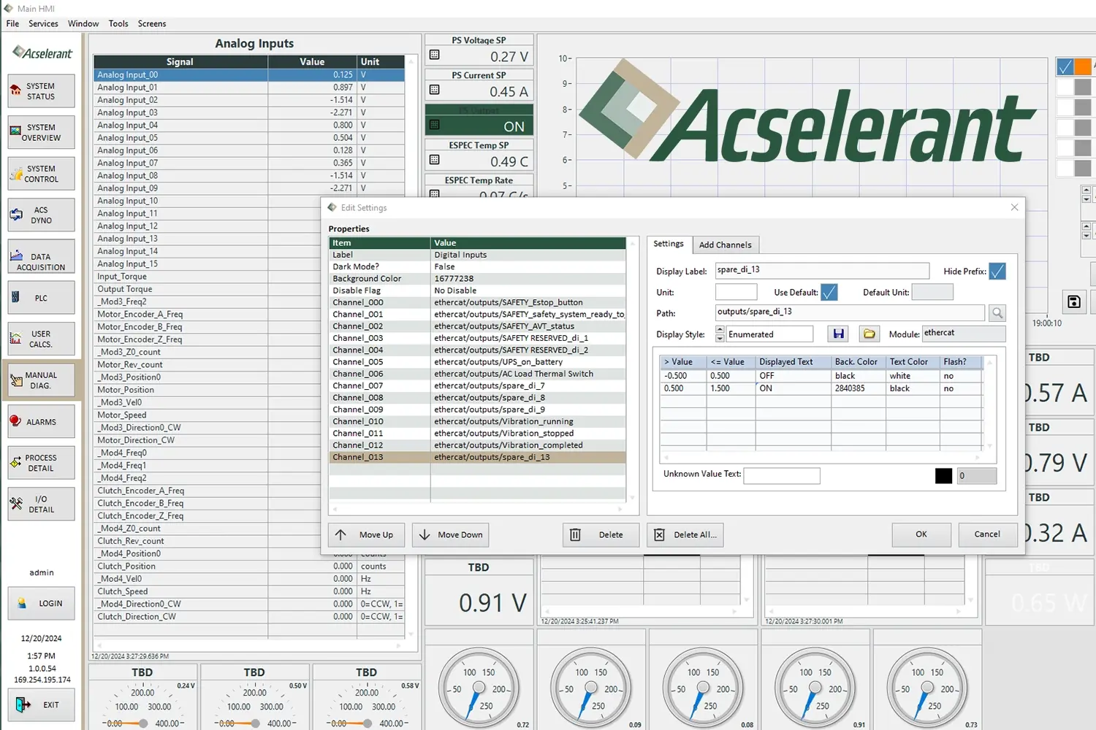Open the System Status screen

pyautogui.click(x=41, y=91)
